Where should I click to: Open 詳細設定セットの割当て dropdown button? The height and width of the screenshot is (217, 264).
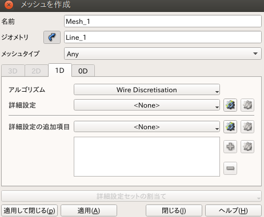tap(131, 196)
